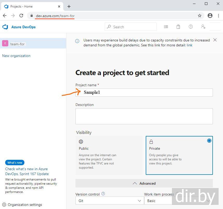Select the team-for organization in sidebar
Viewport: 223px width, 209px height.
point(33,43)
